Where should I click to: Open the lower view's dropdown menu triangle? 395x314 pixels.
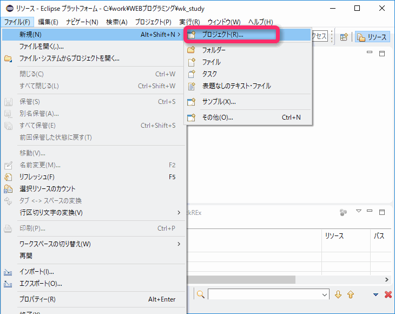pos(359,211)
